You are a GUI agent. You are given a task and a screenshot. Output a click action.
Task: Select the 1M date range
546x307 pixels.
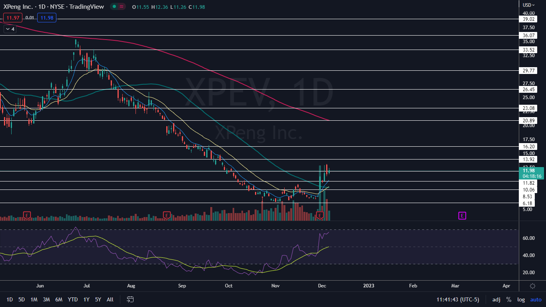coord(34,299)
